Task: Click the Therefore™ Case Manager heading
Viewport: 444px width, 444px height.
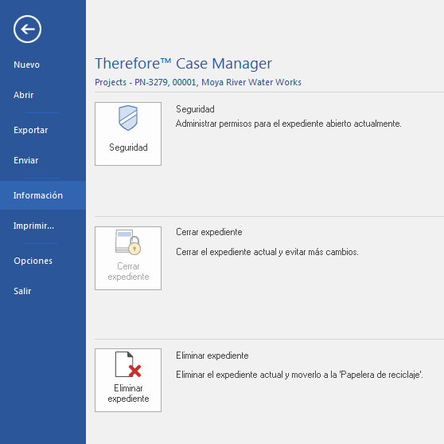Action: 183,64
